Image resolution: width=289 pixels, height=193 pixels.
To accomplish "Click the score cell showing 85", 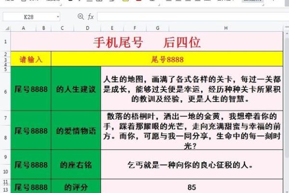I will [x=192, y=187].
